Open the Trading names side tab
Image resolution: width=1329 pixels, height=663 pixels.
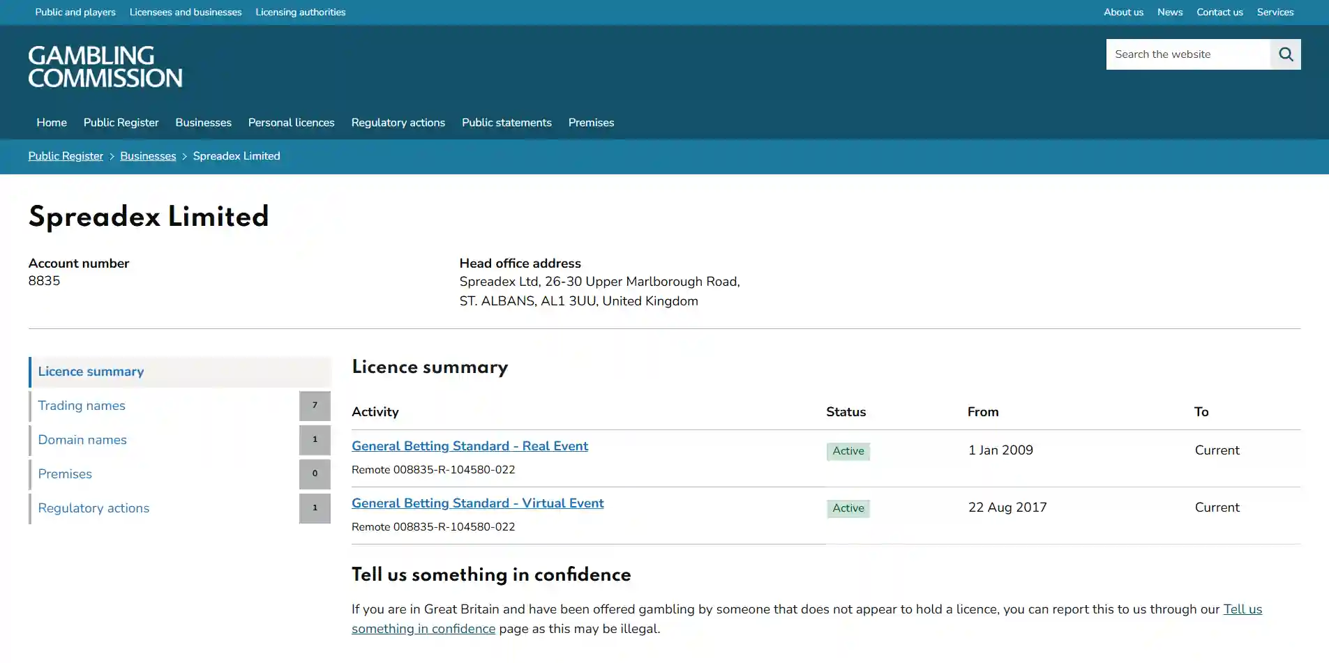(x=180, y=406)
